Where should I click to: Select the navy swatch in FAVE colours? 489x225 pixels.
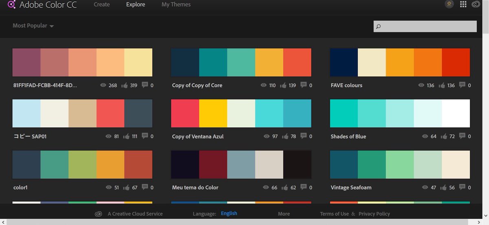point(344,62)
